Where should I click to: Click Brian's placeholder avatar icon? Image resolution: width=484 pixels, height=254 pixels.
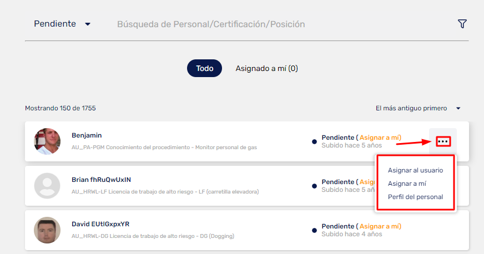point(47,186)
